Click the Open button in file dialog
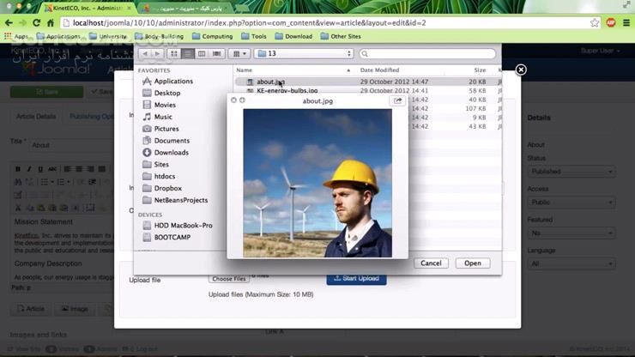The width and height of the screenshot is (635, 357). click(x=472, y=263)
